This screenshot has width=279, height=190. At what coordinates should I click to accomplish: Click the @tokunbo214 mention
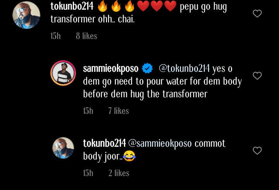point(184,69)
